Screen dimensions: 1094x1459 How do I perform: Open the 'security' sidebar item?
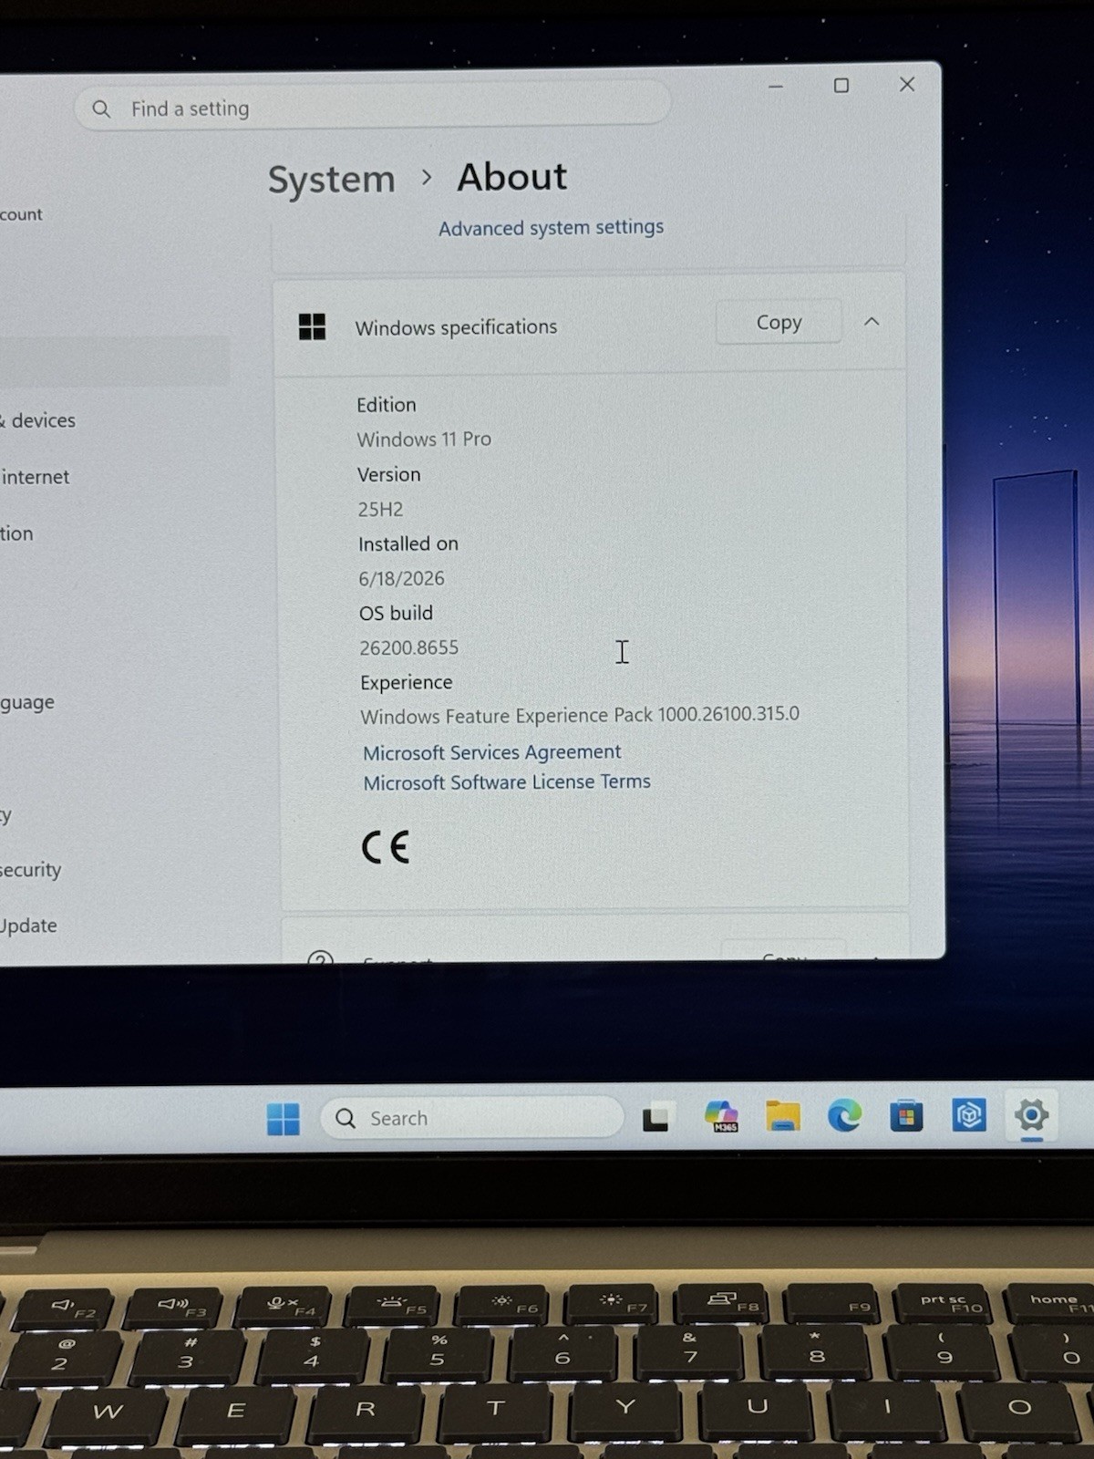[30, 870]
